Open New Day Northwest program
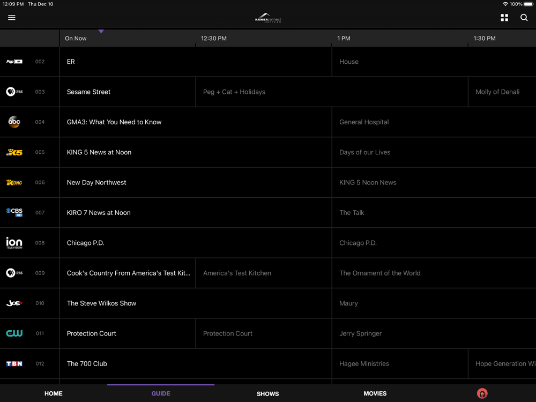The width and height of the screenshot is (536, 402). click(196, 182)
